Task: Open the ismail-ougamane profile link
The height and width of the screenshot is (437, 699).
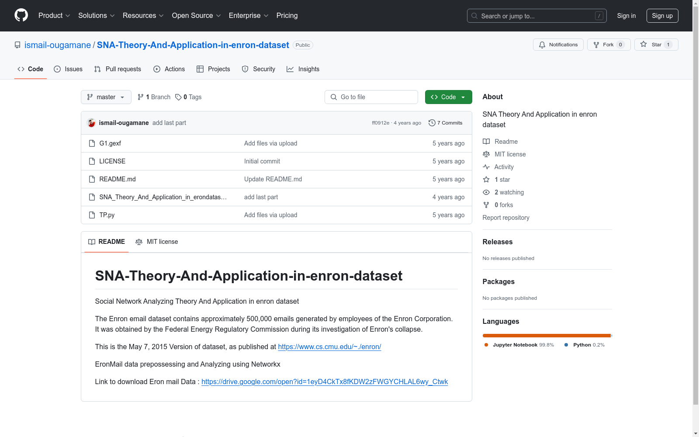Action: click(x=58, y=45)
